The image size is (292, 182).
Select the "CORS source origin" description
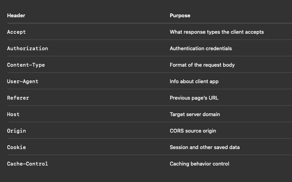coord(193,131)
